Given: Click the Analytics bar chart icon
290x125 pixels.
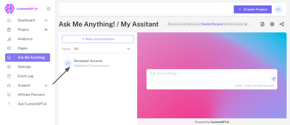Looking at the screenshot, I should point(9,39).
